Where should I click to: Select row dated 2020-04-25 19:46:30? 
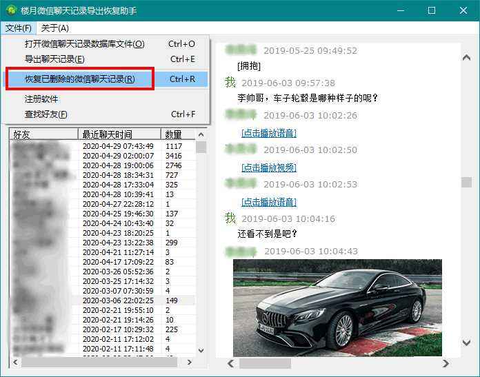coord(103,214)
